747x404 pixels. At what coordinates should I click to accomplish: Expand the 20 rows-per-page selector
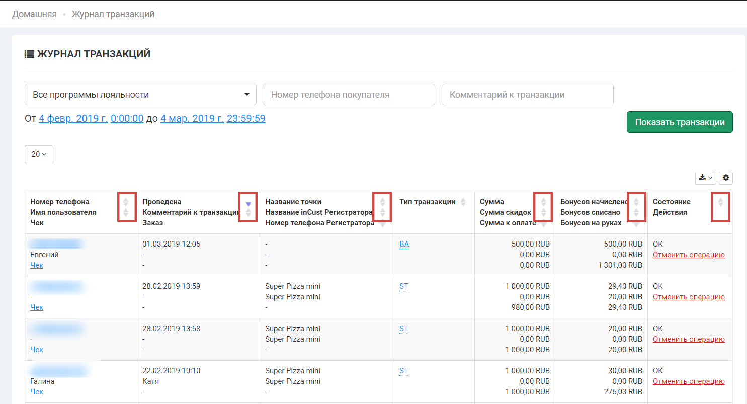coord(39,154)
